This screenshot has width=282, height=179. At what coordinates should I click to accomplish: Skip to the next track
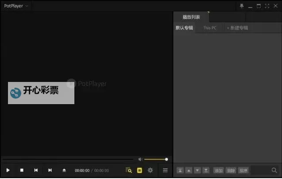50,170
